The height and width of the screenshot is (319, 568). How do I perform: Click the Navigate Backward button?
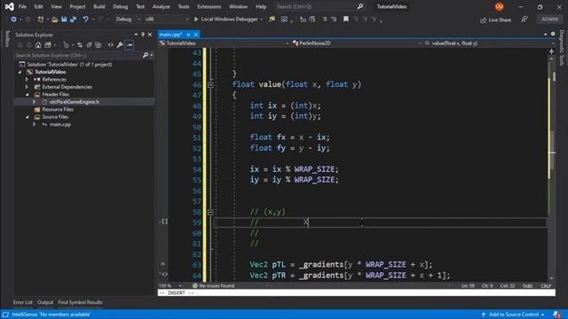13,19
